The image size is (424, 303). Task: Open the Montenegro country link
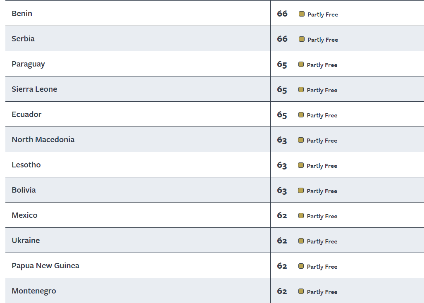pyautogui.click(x=34, y=291)
